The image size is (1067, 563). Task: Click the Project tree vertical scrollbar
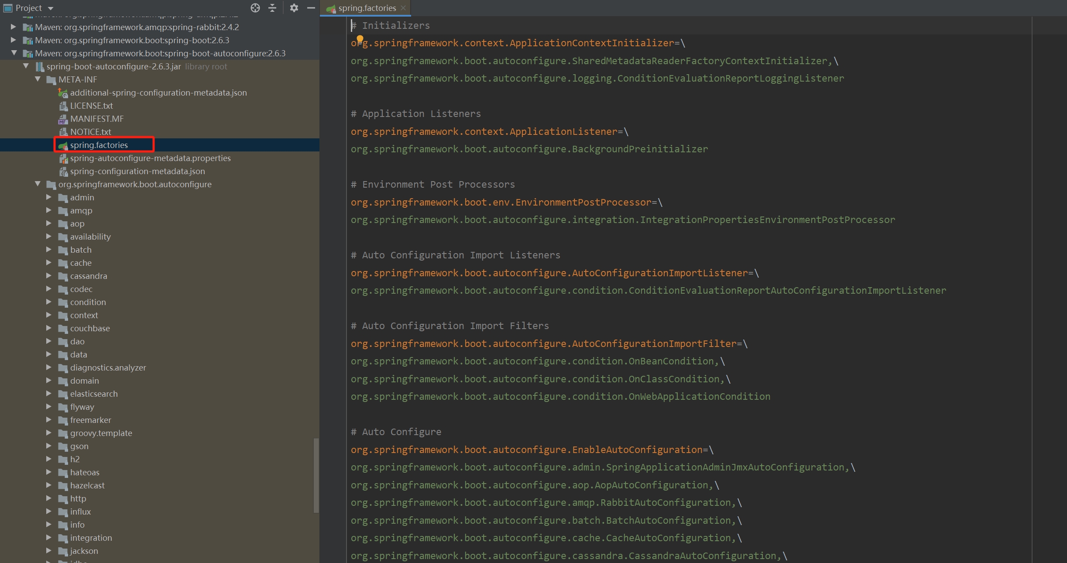(x=316, y=475)
